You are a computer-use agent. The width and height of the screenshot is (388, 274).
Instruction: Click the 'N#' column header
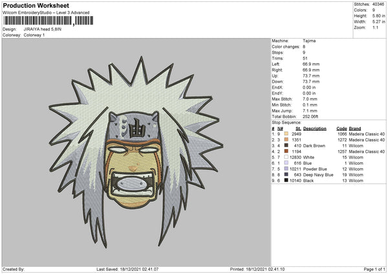280,129
